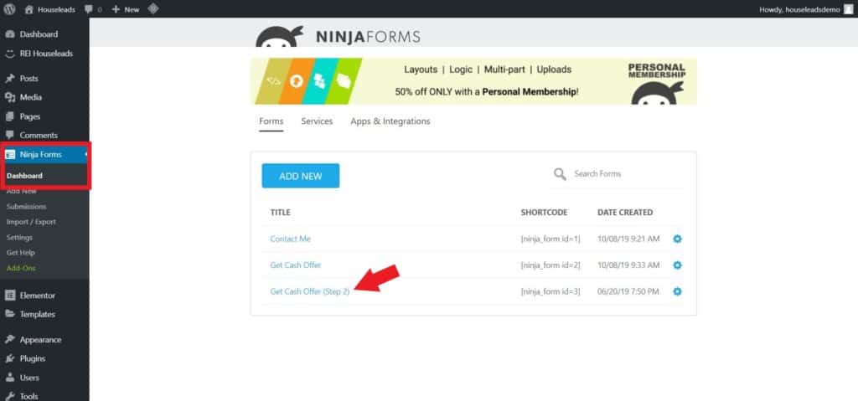Click the magnifier icon by Search Forms
Screen dimensions: 858x401
(560, 174)
